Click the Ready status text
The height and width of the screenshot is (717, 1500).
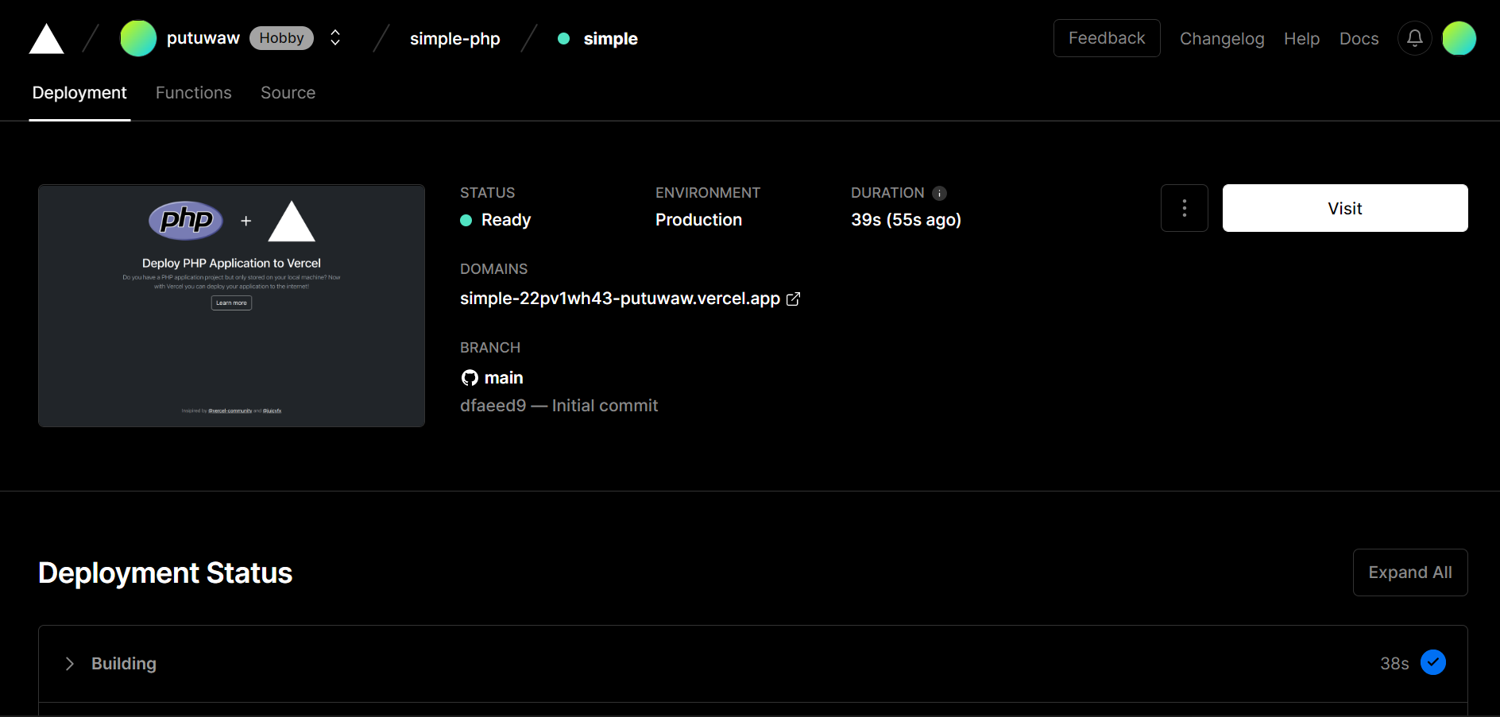tap(506, 220)
